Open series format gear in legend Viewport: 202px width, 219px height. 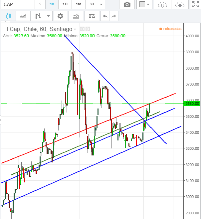pyautogui.click(x=88, y=29)
